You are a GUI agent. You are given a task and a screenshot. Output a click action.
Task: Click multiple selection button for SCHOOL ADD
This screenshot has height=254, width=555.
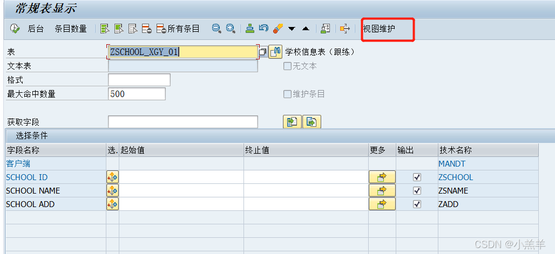tap(382, 204)
